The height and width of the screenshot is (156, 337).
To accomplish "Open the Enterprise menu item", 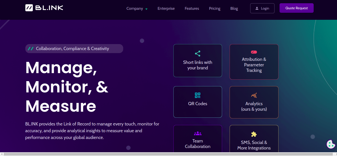I will (166, 9).
